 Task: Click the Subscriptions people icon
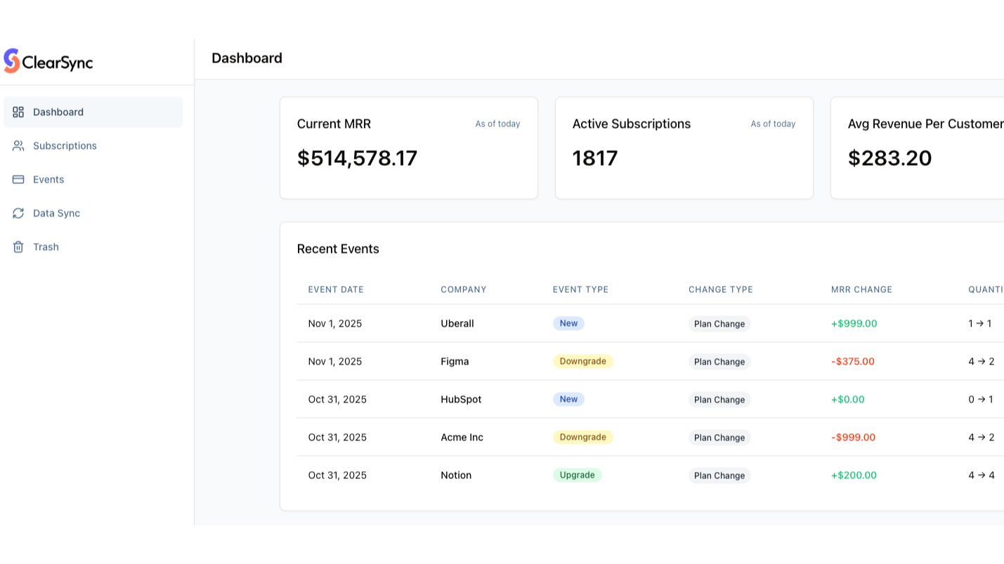18,146
